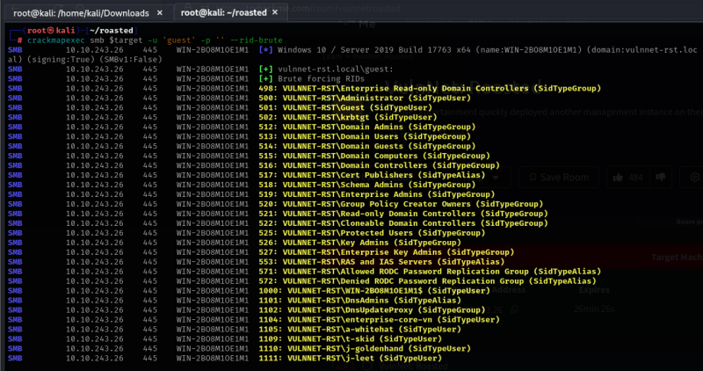Screen dimensions: 703x371
Task: Click the '522: Cloneable Domain Controllers' line
Action: 403,223
